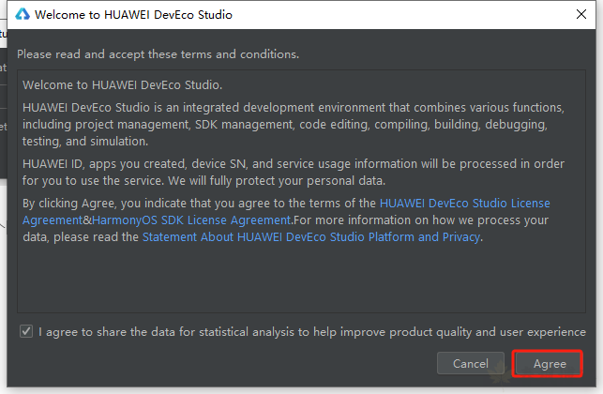The height and width of the screenshot is (394, 603).
Task: Click 'Please read and accept these terms' heading
Action: [158, 54]
